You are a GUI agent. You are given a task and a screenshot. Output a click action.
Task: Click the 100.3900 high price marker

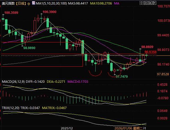tap(49, 12)
